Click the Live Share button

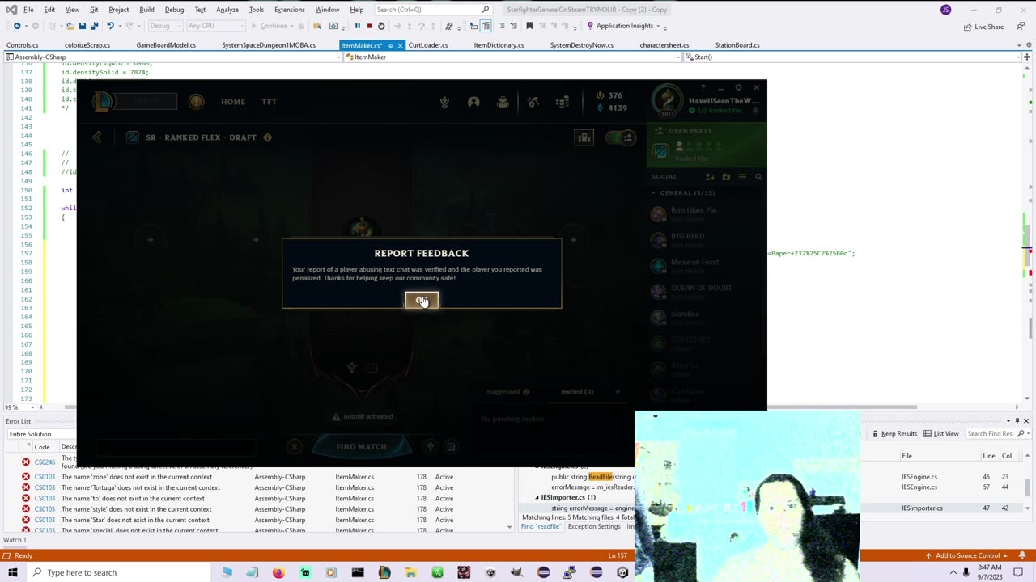click(983, 27)
